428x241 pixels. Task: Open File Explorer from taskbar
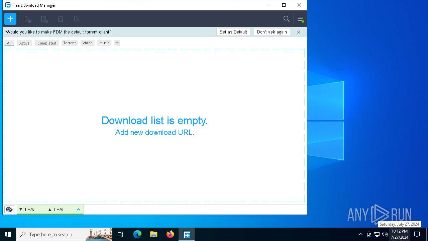tap(154, 234)
